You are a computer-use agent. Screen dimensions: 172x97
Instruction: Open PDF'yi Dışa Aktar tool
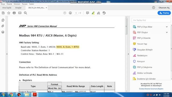click(x=145, y=27)
